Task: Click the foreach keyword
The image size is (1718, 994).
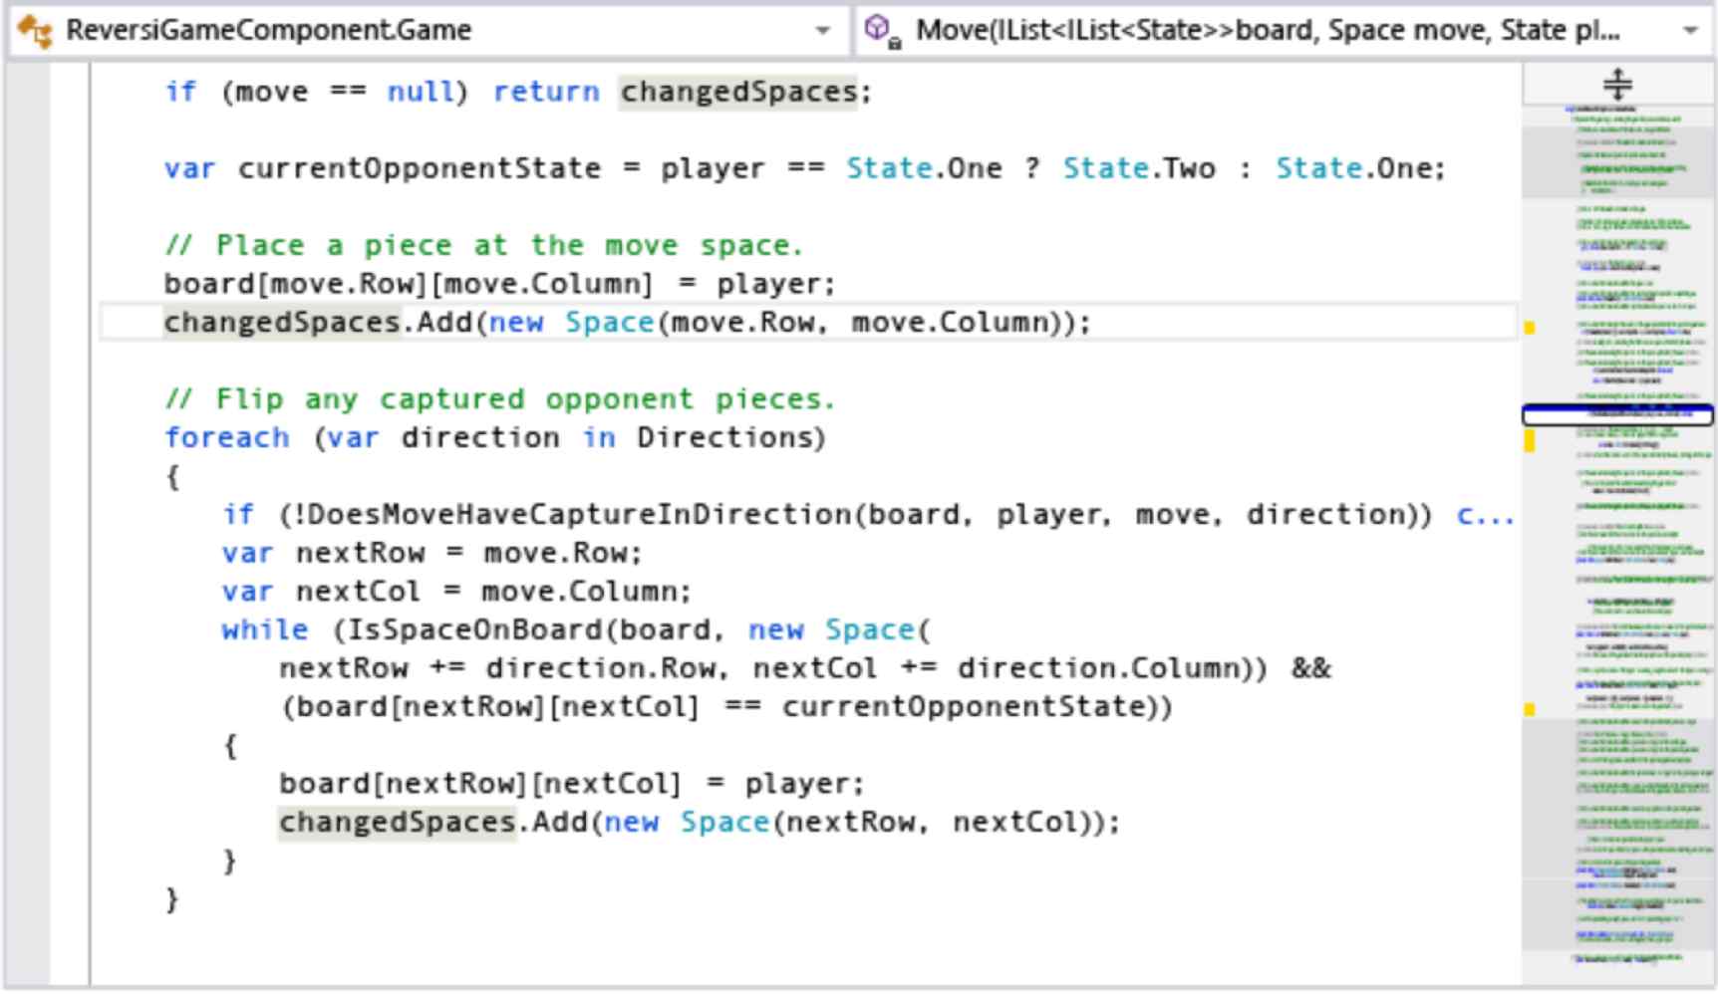Action: [x=227, y=438]
